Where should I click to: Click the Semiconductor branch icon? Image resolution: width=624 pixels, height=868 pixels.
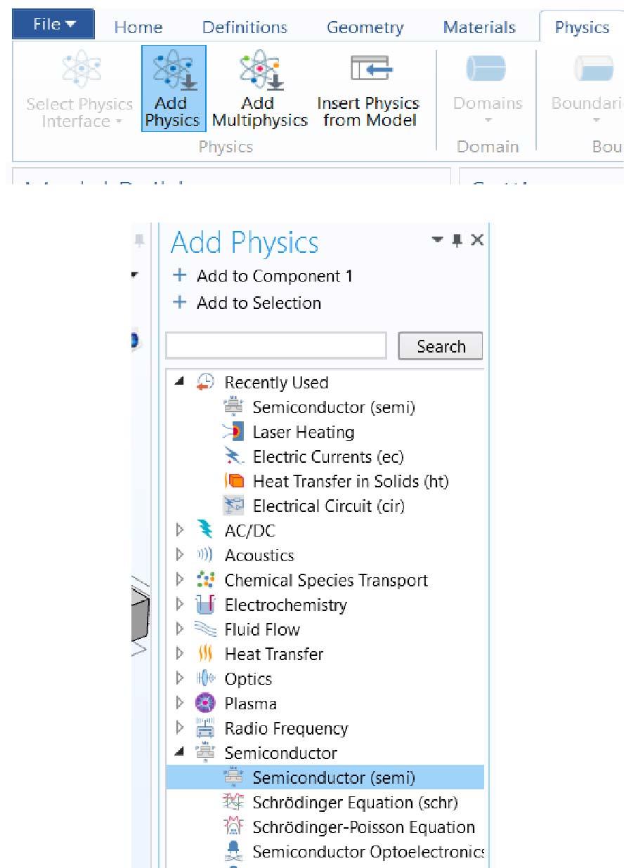pyautogui.click(x=205, y=753)
